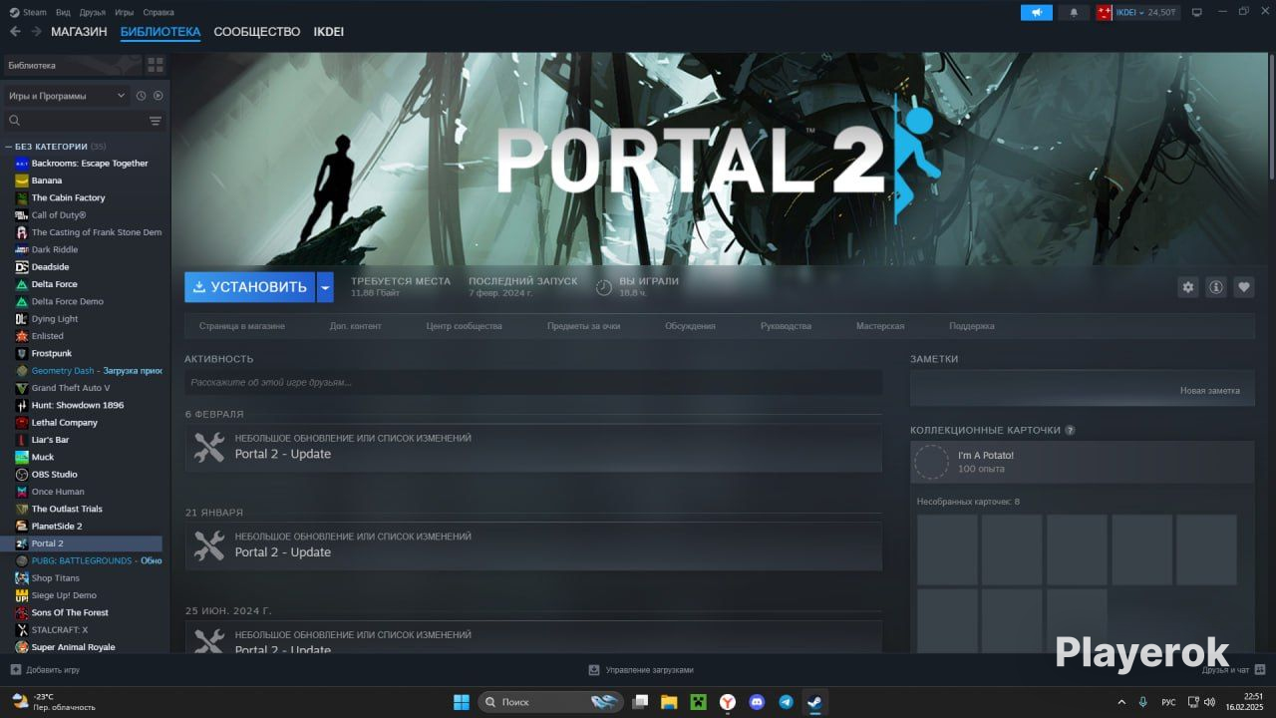Open File Explorer from the taskbar
The image size is (1276, 718).
click(669, 702)
